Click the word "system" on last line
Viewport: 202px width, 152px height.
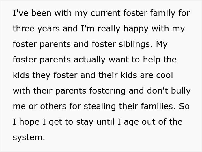coord(29,138)
